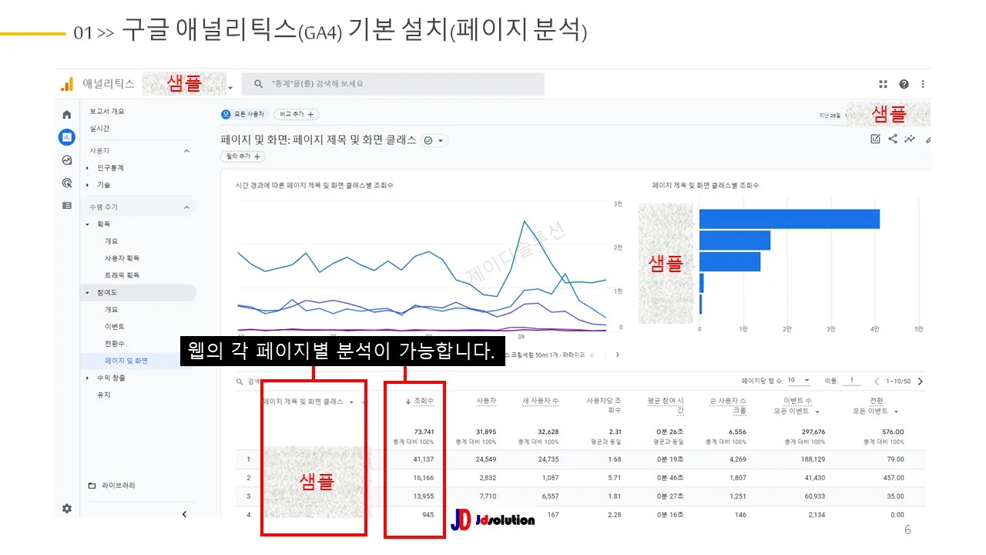Open 사용자 획득 report
986x555 pixels.
[122, 258]
